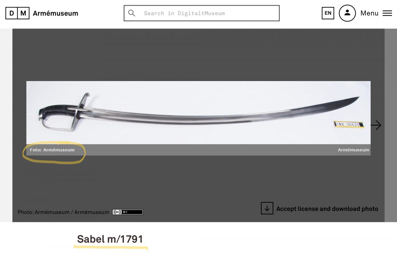Click the sabre photograph to enlarge
Screen dimensions: 397x255
click(198, 113)
